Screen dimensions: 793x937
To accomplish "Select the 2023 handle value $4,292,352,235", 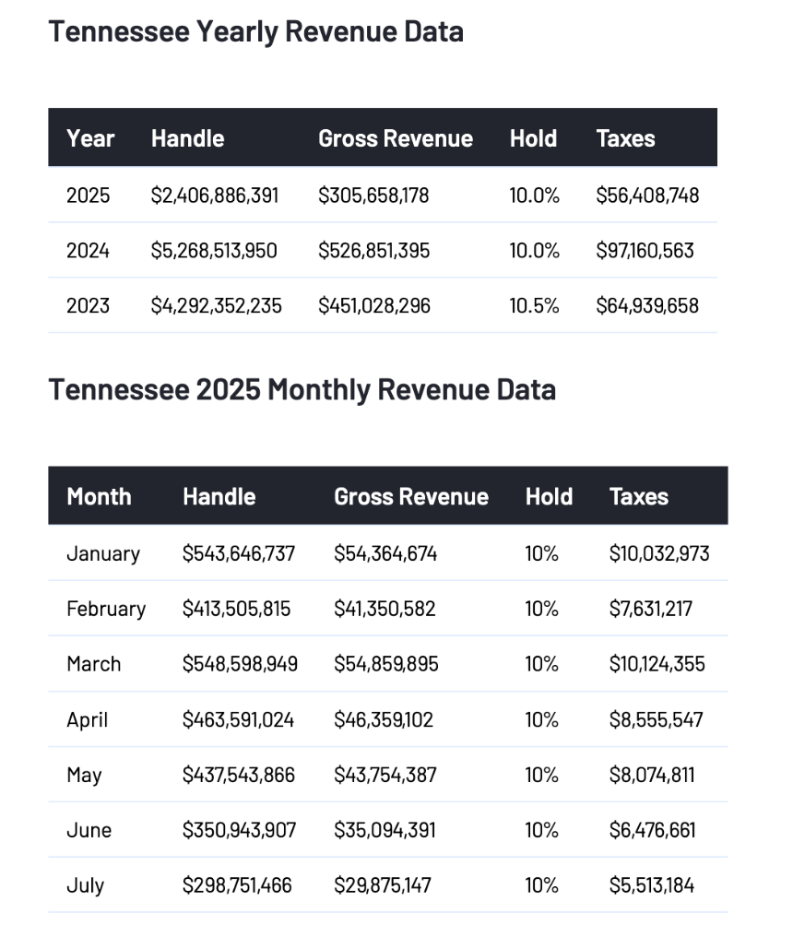I will point(216,305).
